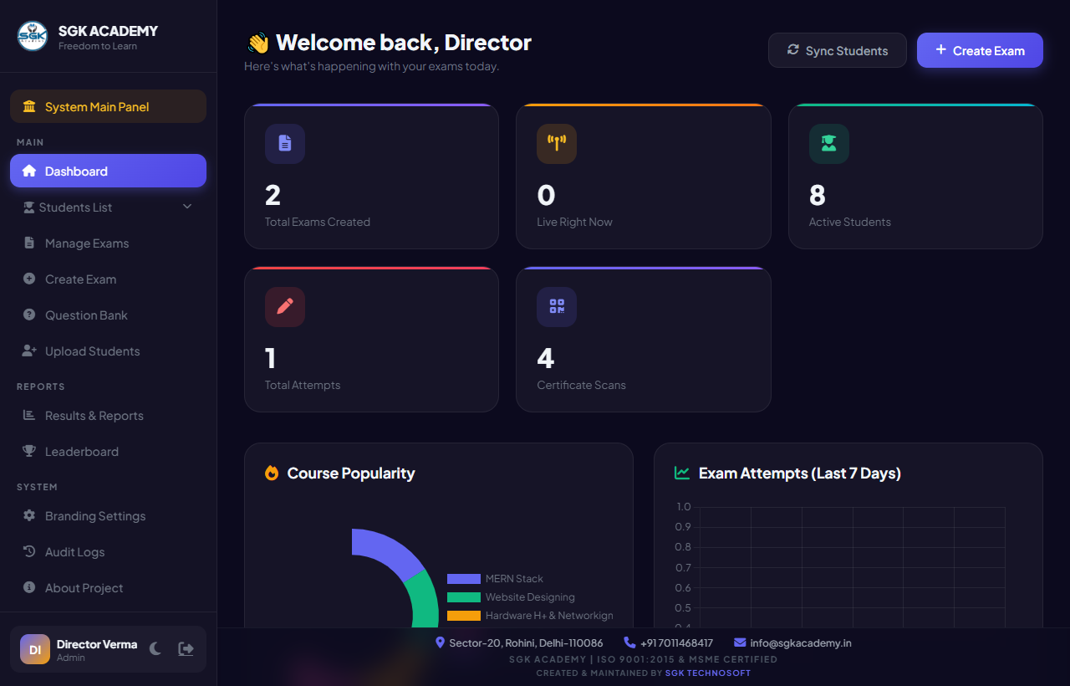Expand the Students List chevron

click(x=187, y=207)
